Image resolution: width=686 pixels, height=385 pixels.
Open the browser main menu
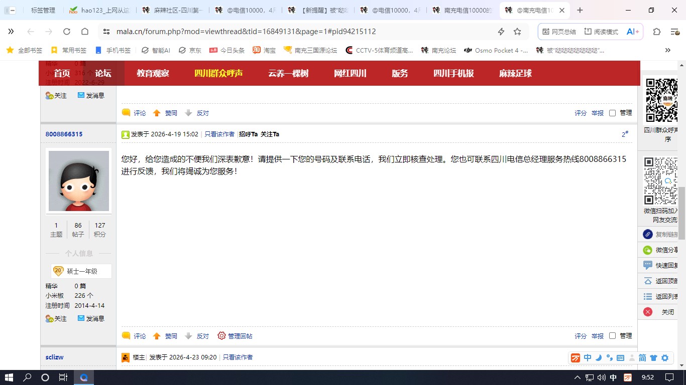point(675,32)
